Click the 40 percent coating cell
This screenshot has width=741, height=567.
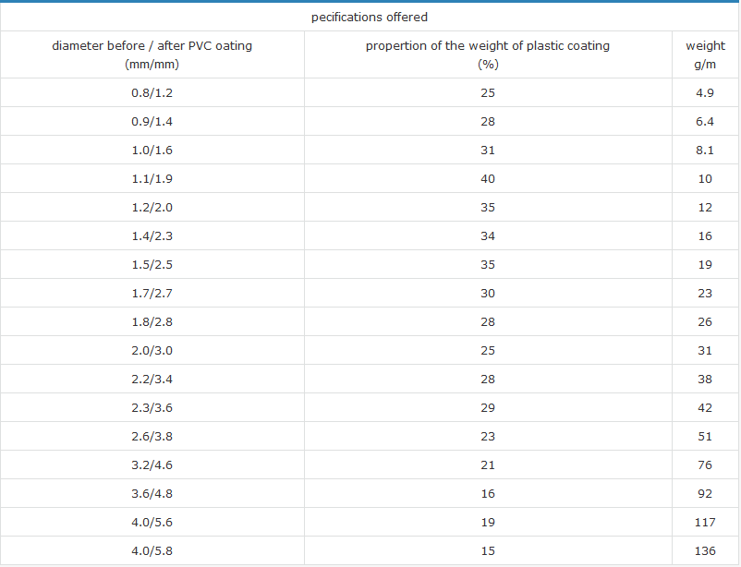[488, 178]
